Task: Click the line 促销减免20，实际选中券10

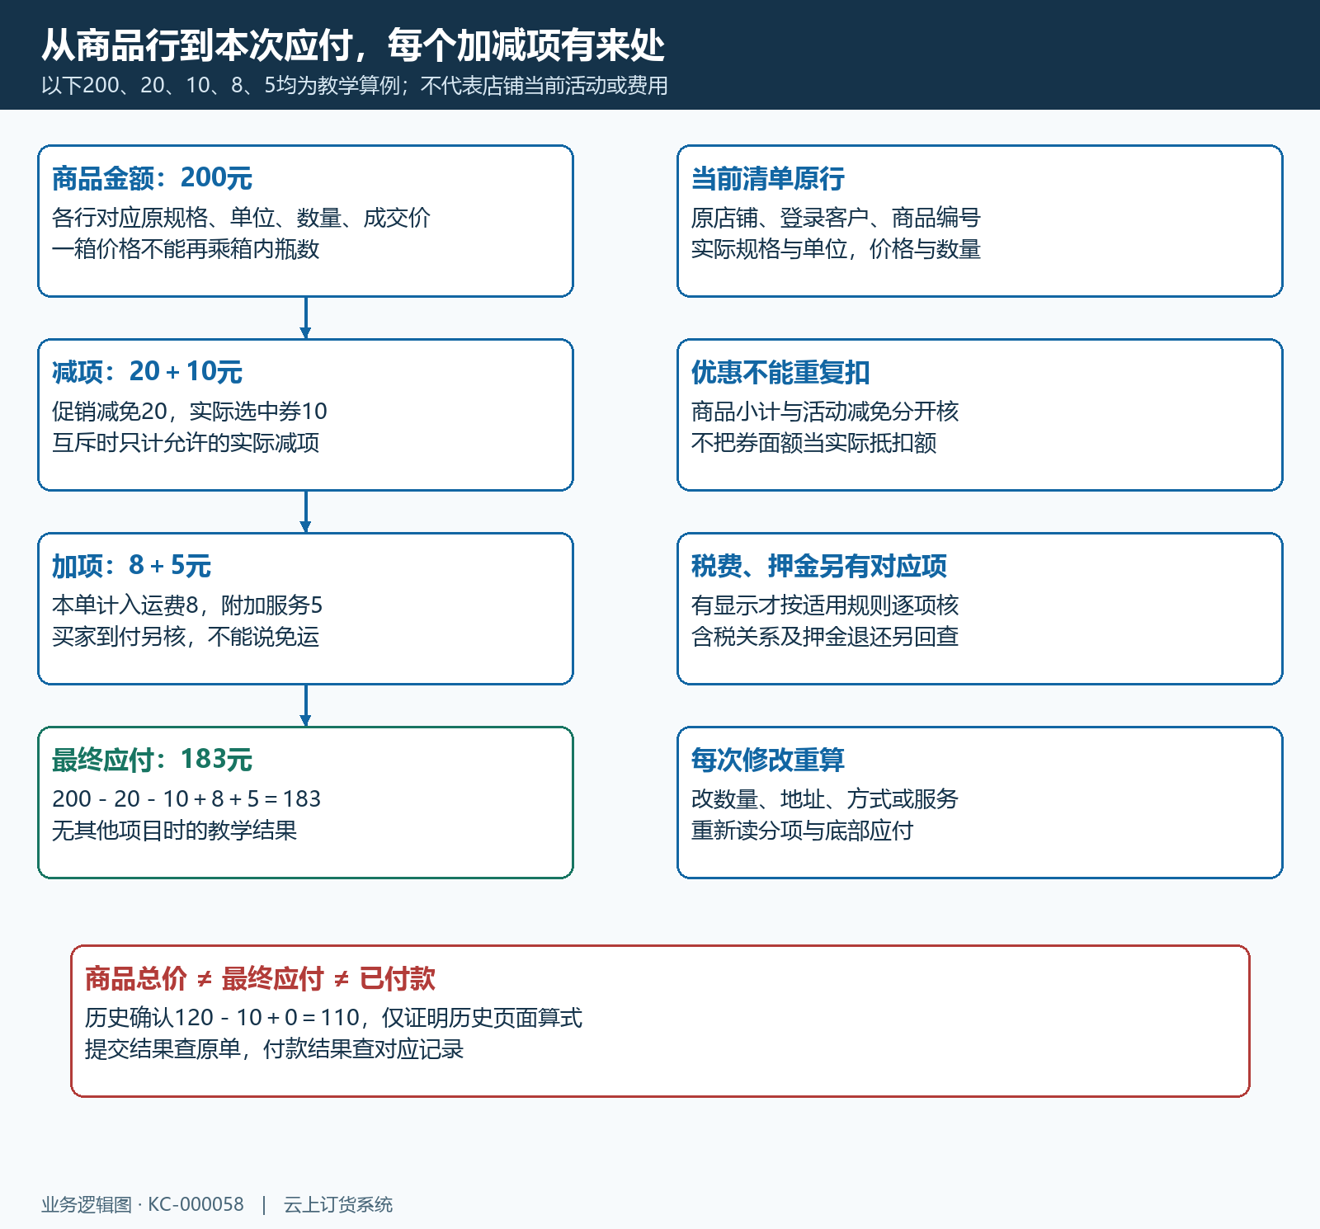Action: 190,412
